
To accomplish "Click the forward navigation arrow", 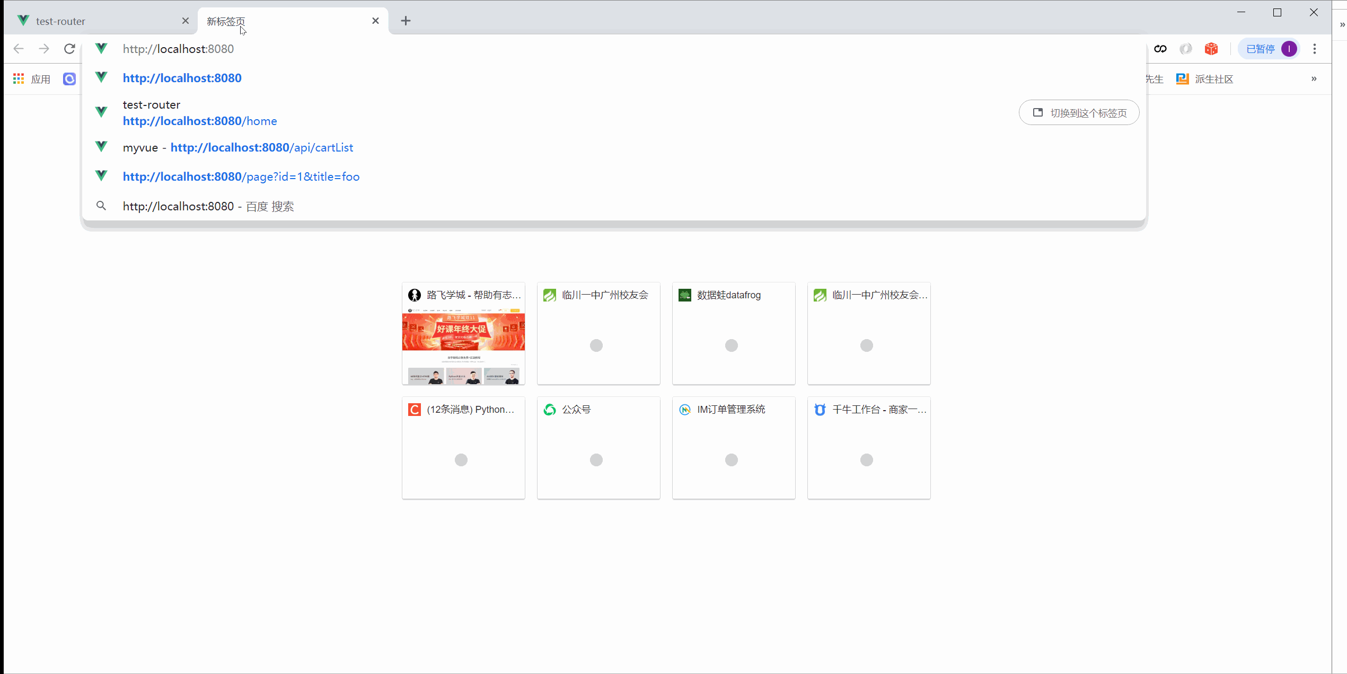I will tap(44, 49).
